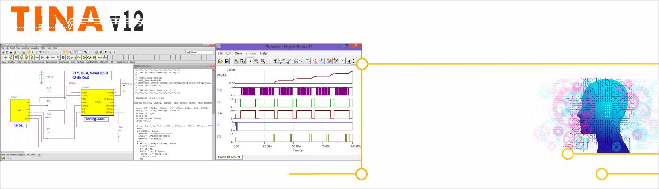Open the View menu in result window
The height and width of the screenshot is (189, 659).
coord(238,53)
